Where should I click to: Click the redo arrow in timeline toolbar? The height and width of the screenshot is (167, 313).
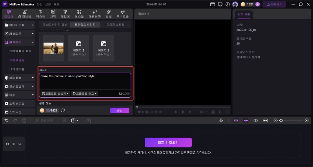15,121
